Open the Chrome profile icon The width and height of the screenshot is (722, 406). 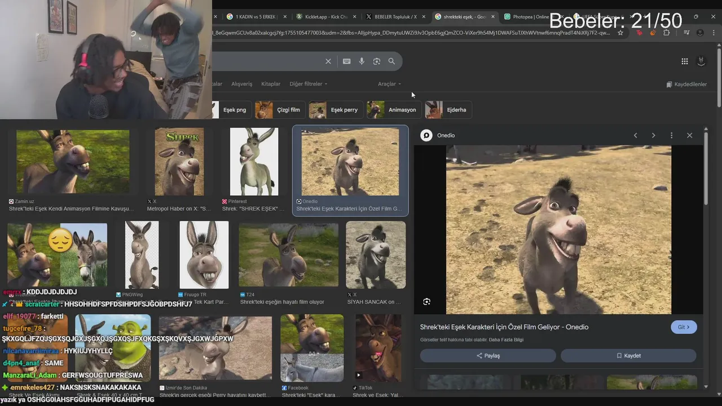click(x=700, y=33)
